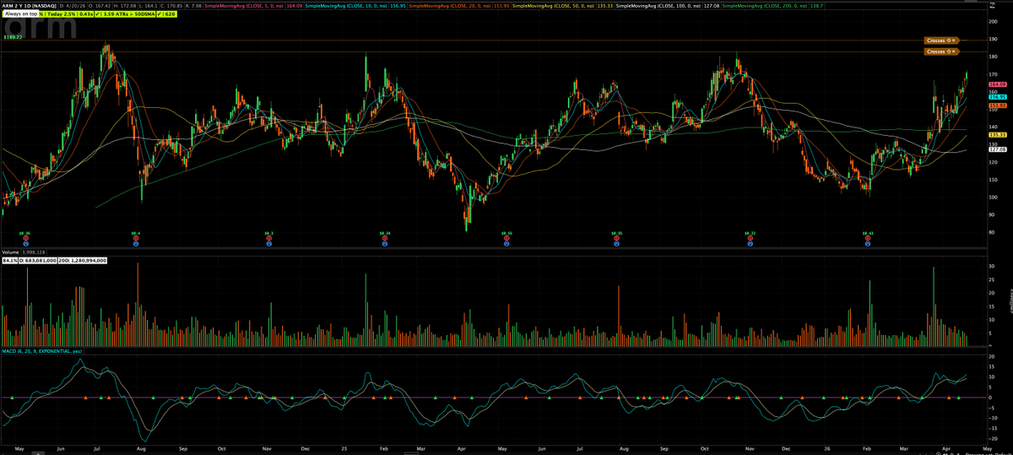Click the cyan 156.95 price axis bubble

click(x=997, y=97)
